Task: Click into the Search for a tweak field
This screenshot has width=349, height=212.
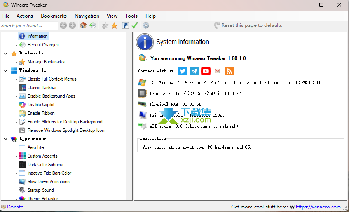Action: tap(29, 26)
